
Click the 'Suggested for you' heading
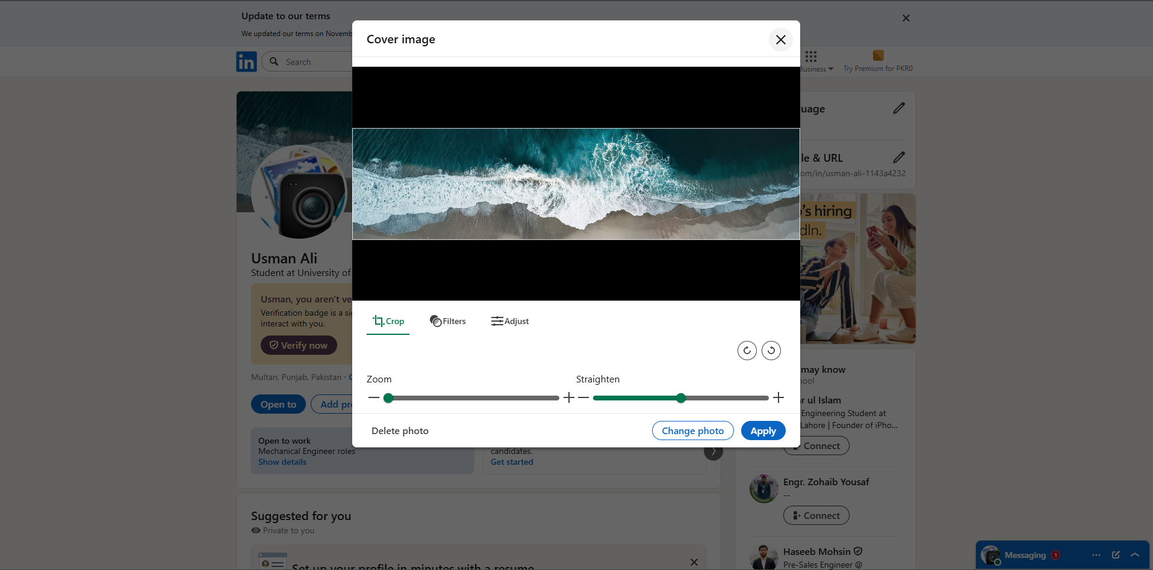301,516
